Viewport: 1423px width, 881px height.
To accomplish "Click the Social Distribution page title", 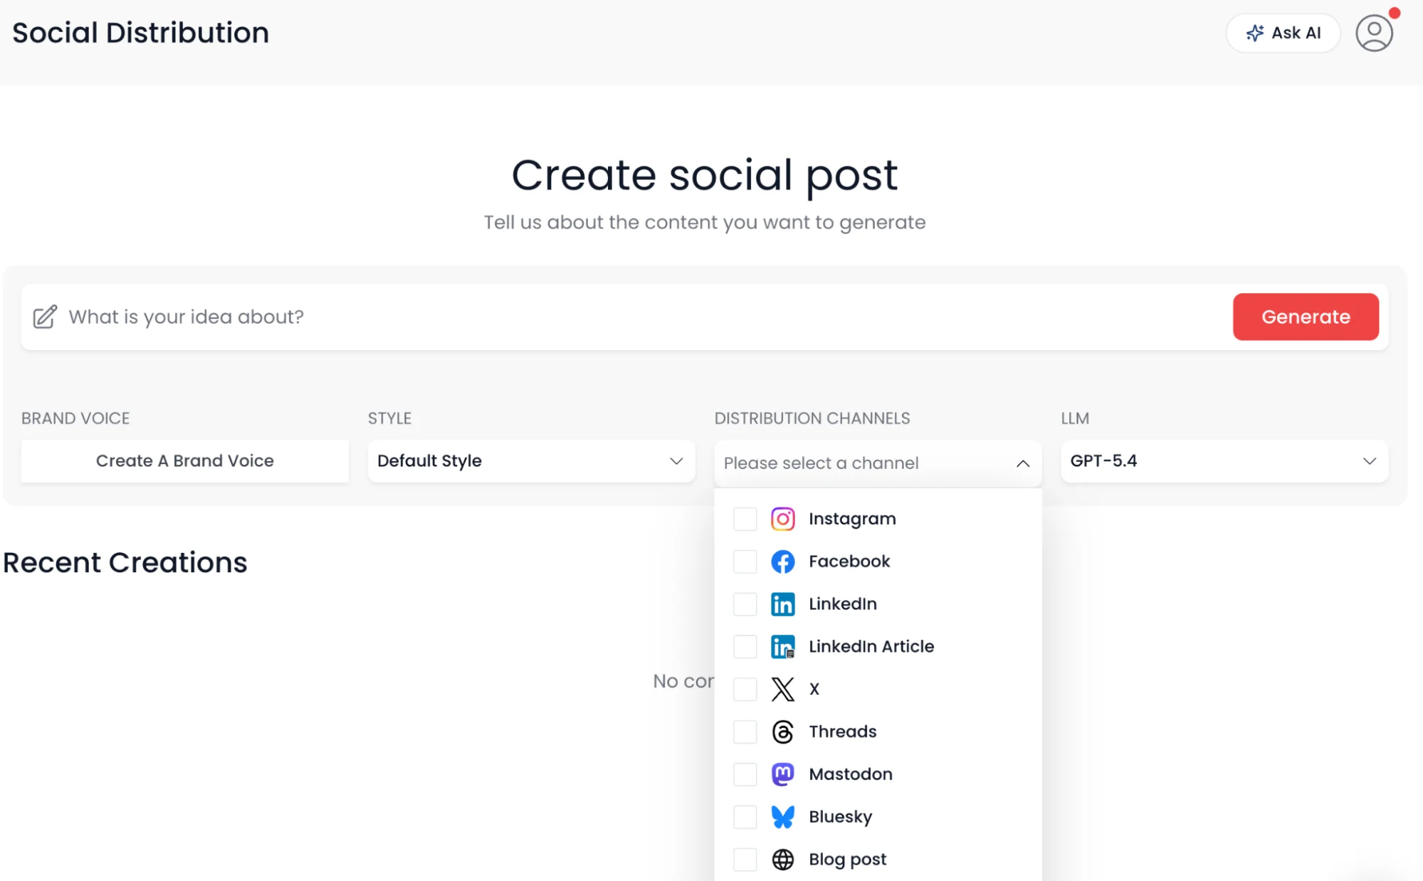I will tap(141, 33).
